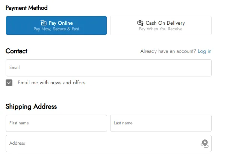Click the 'Email me with news and offers' label
227x154 pixels.
click(x=51, y=82)
